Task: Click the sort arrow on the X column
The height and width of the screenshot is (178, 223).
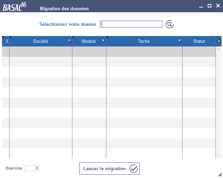Action: pos(3,37)
